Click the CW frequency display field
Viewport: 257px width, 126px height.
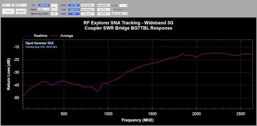[x=44, y=5]
